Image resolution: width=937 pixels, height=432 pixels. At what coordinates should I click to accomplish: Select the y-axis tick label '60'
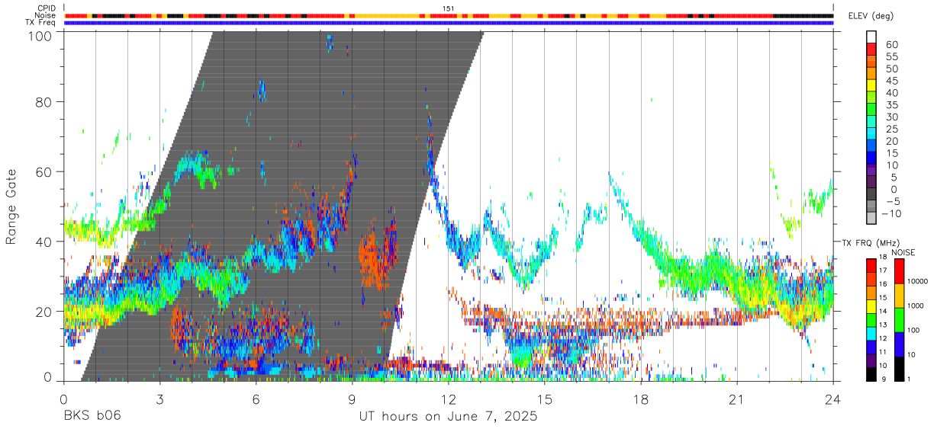pyautogui.click(x=44, y=171)
